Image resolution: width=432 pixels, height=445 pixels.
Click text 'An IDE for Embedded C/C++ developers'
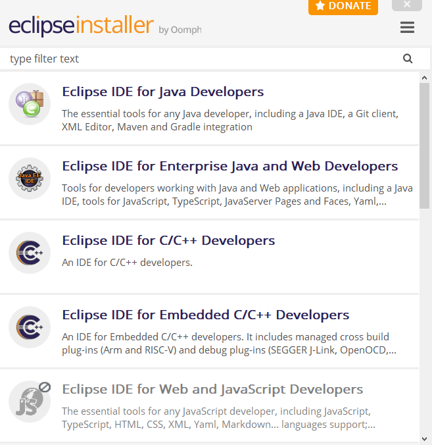(x=153, y=337)
